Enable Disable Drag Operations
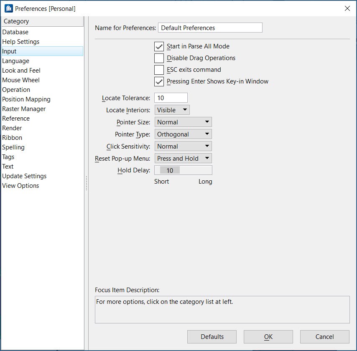357x351 pixels. (x=159, y=58)
